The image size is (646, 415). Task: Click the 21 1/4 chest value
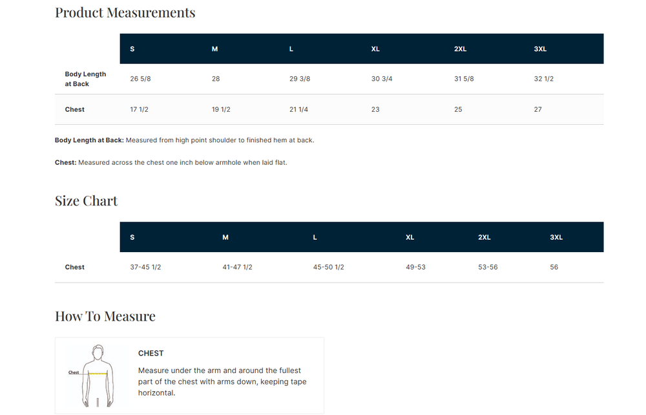298,110
